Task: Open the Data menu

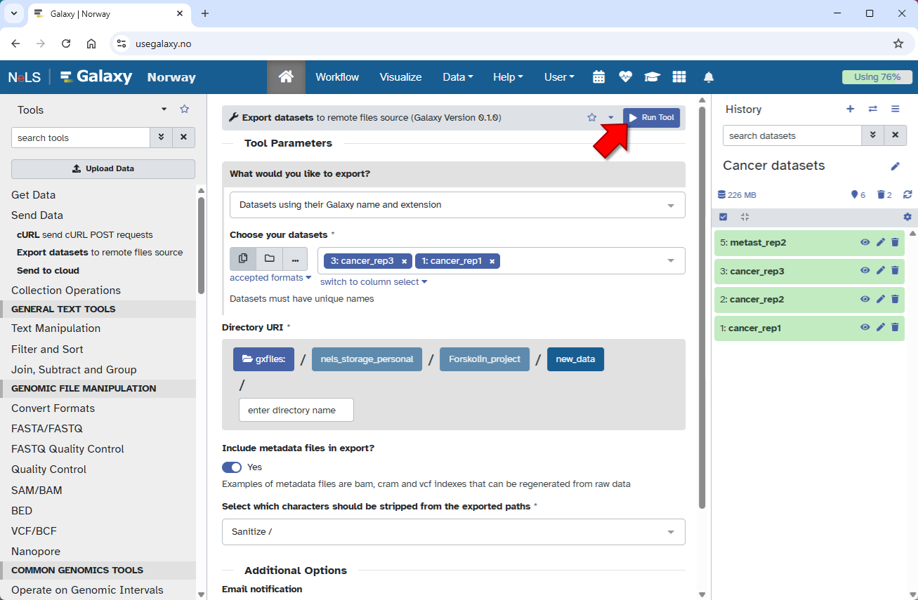Action: [x=457, y=77]
